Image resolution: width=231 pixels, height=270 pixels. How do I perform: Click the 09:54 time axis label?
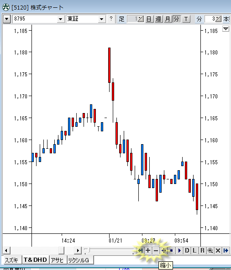[x=181, y=241]
